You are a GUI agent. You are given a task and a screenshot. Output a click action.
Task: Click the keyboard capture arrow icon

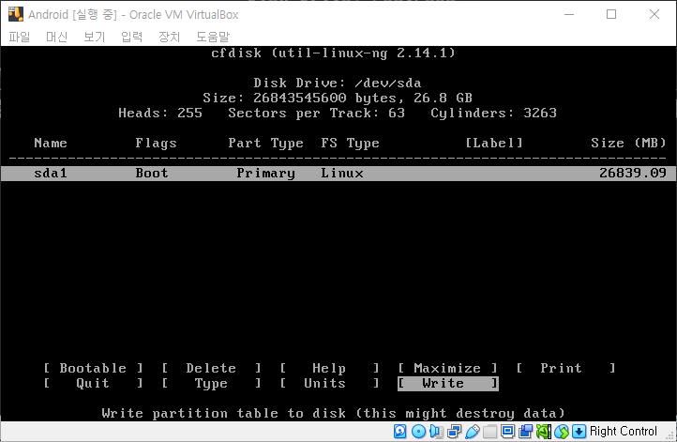[579, 431]
